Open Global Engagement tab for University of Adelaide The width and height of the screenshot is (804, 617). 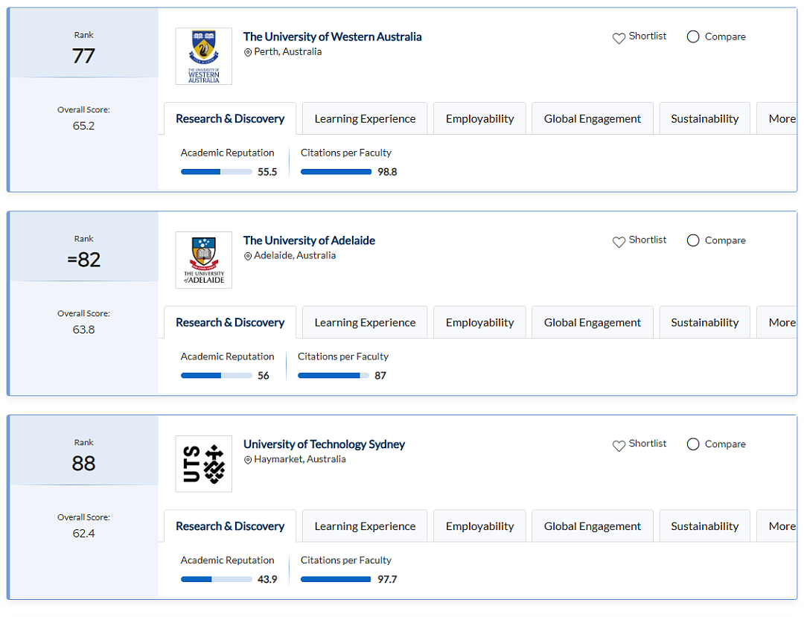(593, 322)
